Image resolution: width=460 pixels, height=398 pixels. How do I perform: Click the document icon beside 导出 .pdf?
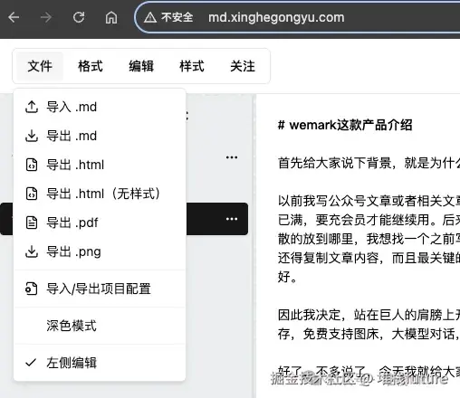(x=32, y=223)
